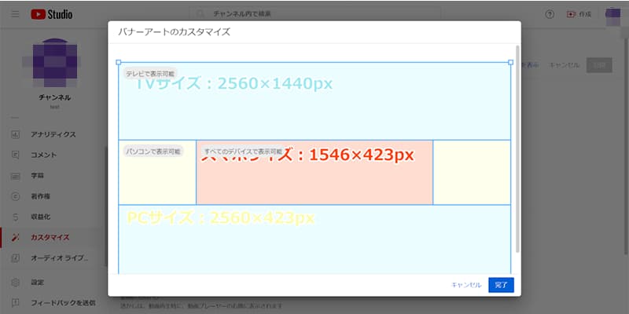Click the バナーアートのカスタマイズ dialog title

[174, 32]
